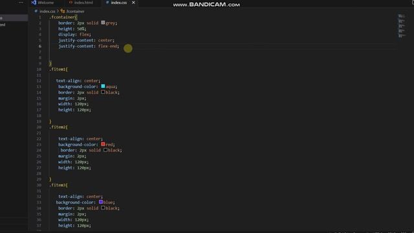
Task: Open the red color swatch picker
Action: 103,144
